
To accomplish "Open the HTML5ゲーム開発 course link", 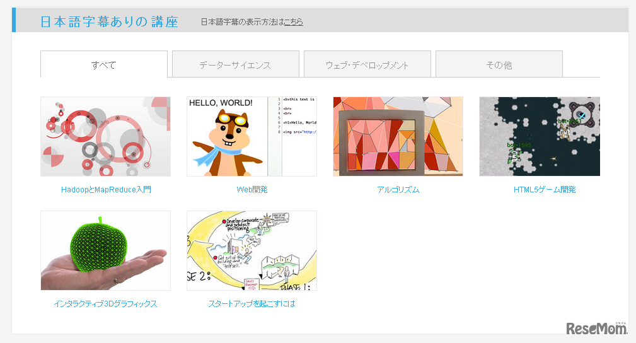I will click(x=545, y=190).
